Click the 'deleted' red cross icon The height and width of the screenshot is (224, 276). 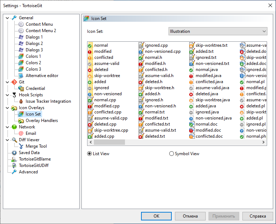tap(90, 70)
